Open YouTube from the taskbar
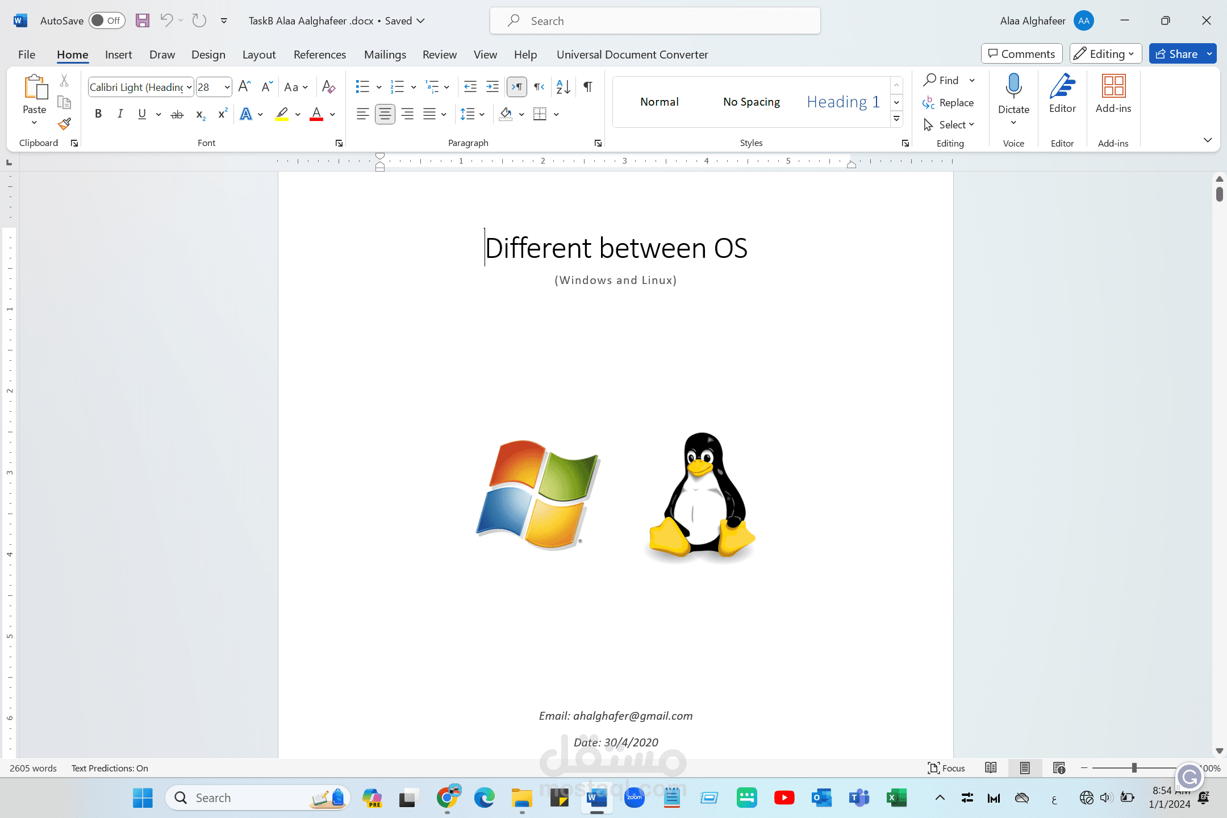The image size is (1227, 818). point(784,798)
